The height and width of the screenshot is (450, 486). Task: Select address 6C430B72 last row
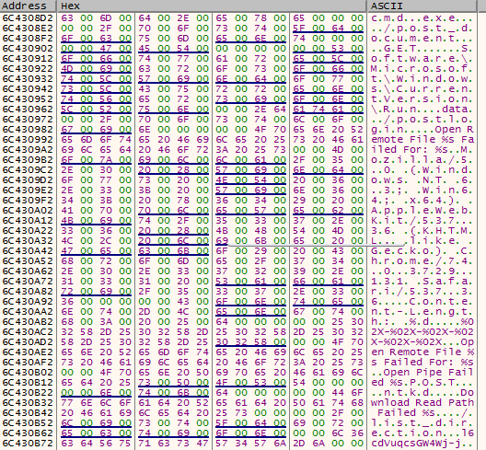click(28, 444)
